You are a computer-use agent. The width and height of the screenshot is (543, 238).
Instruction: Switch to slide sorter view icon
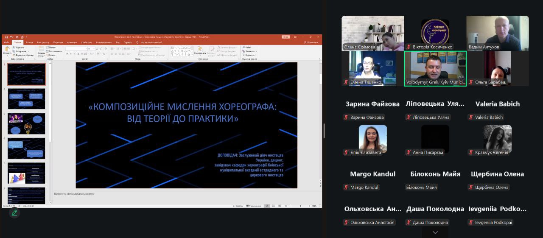coord(274,206)
